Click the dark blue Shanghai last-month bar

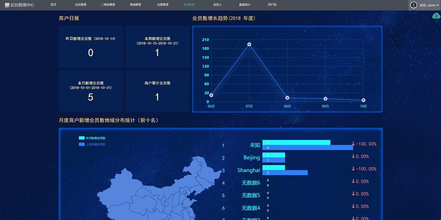point(285,173)
